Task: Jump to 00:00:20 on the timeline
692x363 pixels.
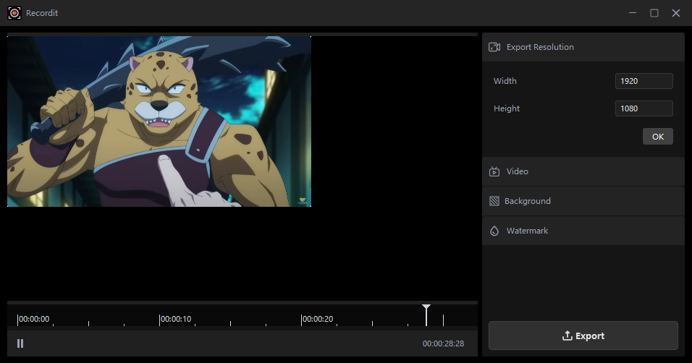Action: pyautogui.click(x=302, y=320)
